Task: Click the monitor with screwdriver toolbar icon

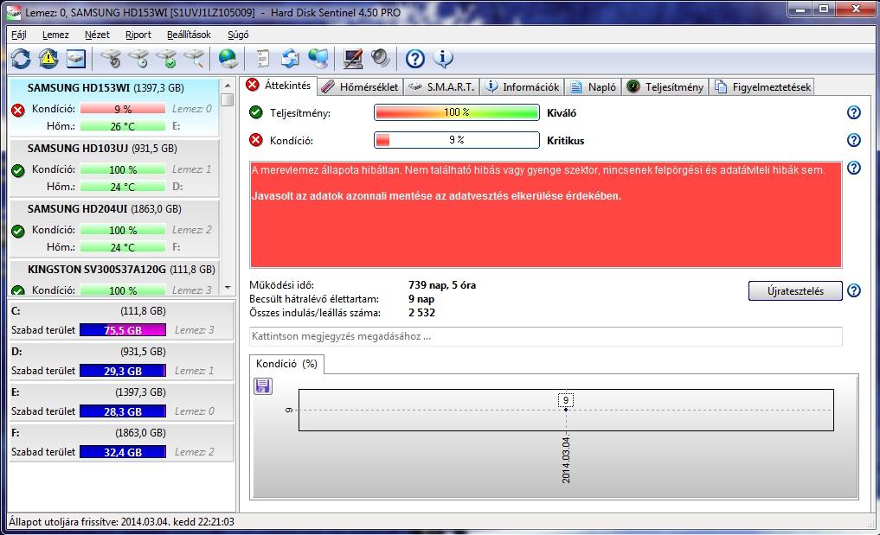Action: click(x=353, y=58)
